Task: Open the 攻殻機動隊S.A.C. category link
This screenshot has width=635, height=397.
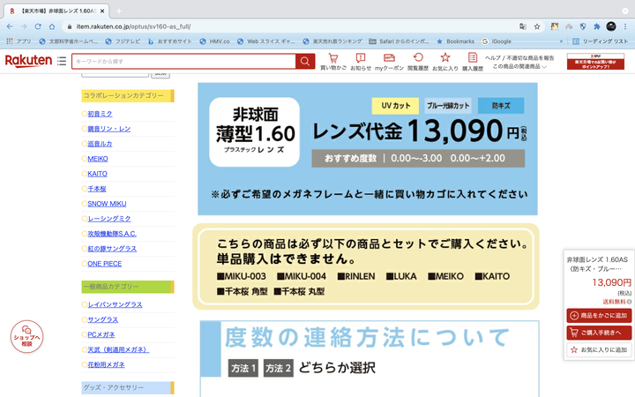Action: click(112, 234)
